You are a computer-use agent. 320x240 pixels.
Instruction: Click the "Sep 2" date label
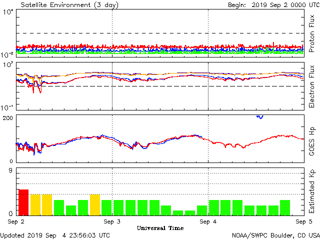click(x=16, y=221)
